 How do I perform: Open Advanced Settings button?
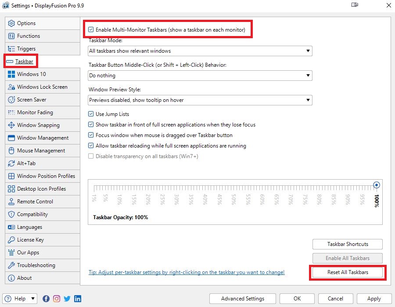[243, 299]
